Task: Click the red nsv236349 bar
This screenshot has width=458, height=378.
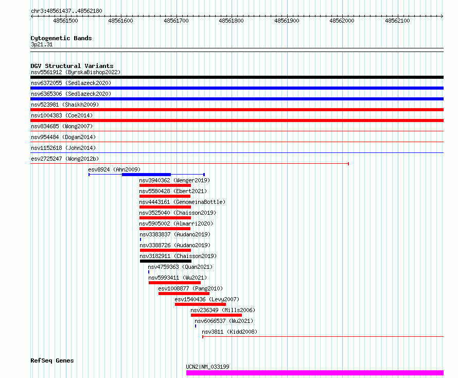Action: tap(217, 315)
